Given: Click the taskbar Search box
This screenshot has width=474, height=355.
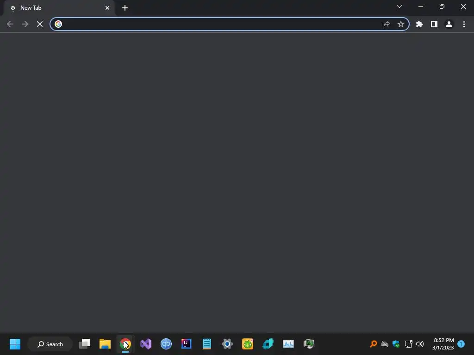Looking at the screenshot, I should [x=50, y=344].
